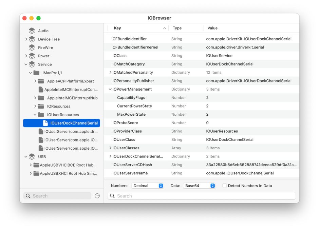Click the FireWire stack icon
Screen dimensions: 319x229
[x=32, y=47]
